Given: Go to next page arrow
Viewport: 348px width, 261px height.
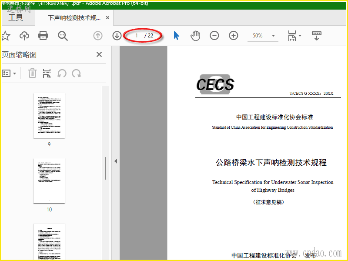Looking at the screenshot, I should (x=117, y=36).
